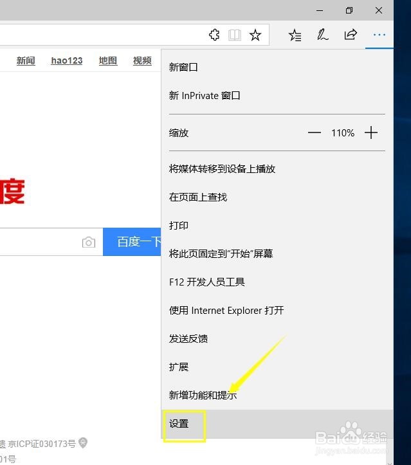Choose 将媒体转移到设备上播放
This screenshot has width=411, height=465.
point(277,169)
